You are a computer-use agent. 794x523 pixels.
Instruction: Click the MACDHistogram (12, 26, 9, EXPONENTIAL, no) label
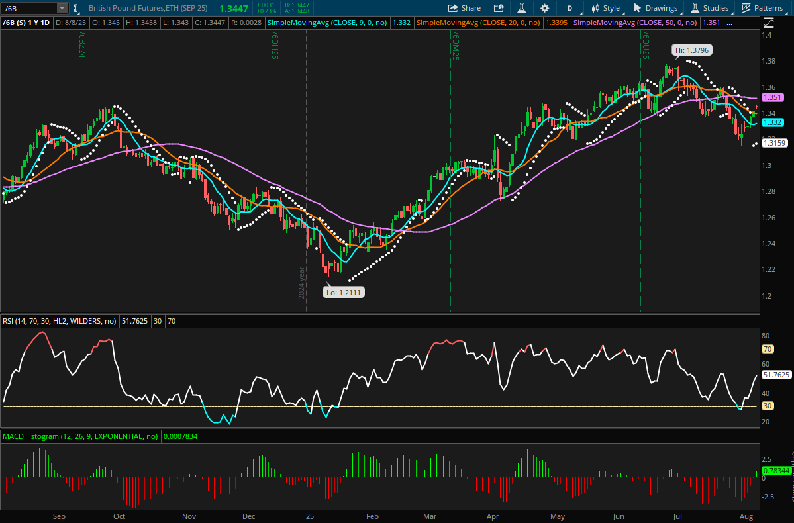81,436
